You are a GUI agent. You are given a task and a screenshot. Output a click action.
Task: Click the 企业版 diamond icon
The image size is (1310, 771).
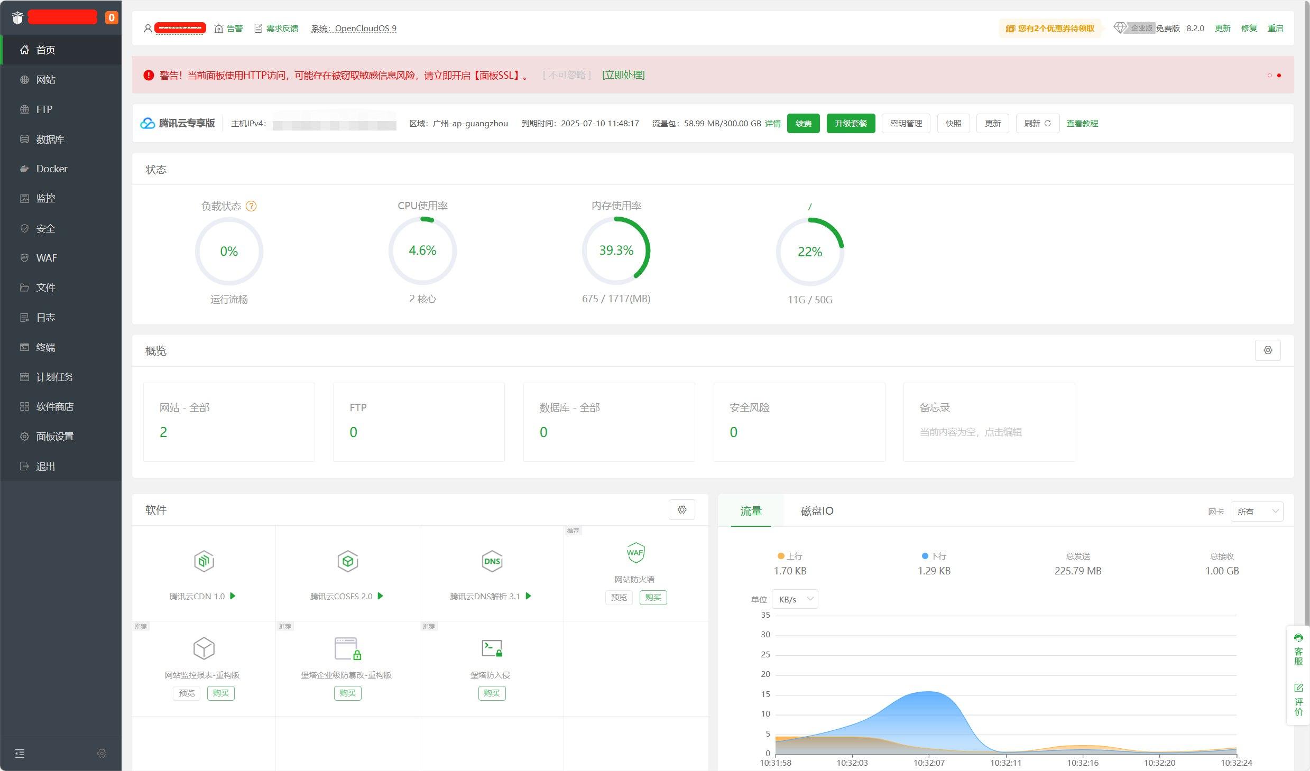(1120, 28)
